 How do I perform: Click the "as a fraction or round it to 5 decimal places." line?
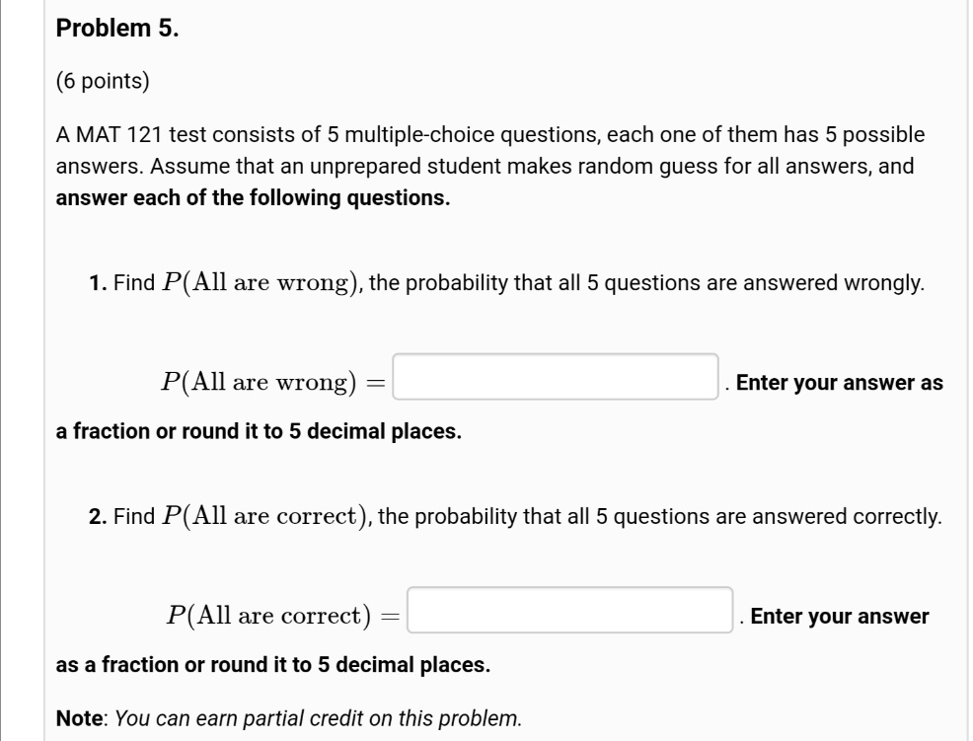pyautogui.click(x=273, y=664)
